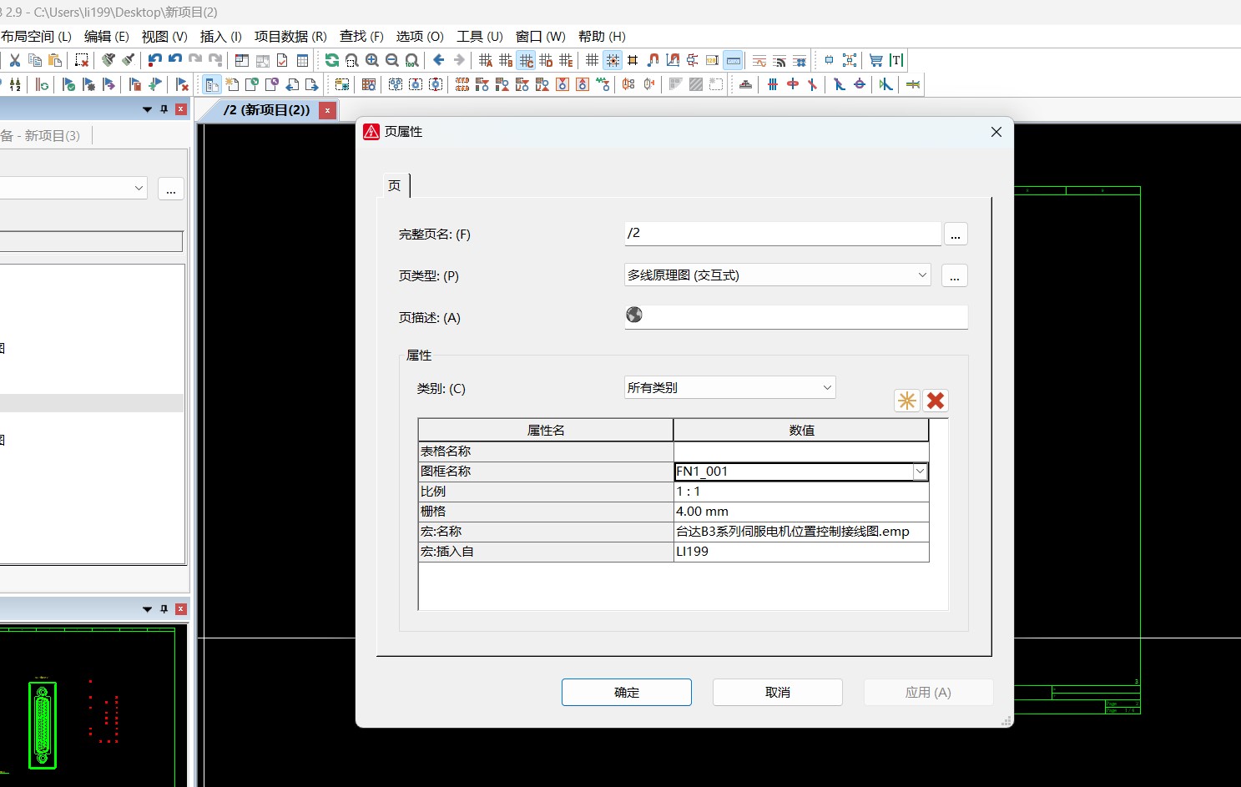Expand the 页类型 dropdown list
Viewport: 1241px width, 787px height.
pos(922,275)
